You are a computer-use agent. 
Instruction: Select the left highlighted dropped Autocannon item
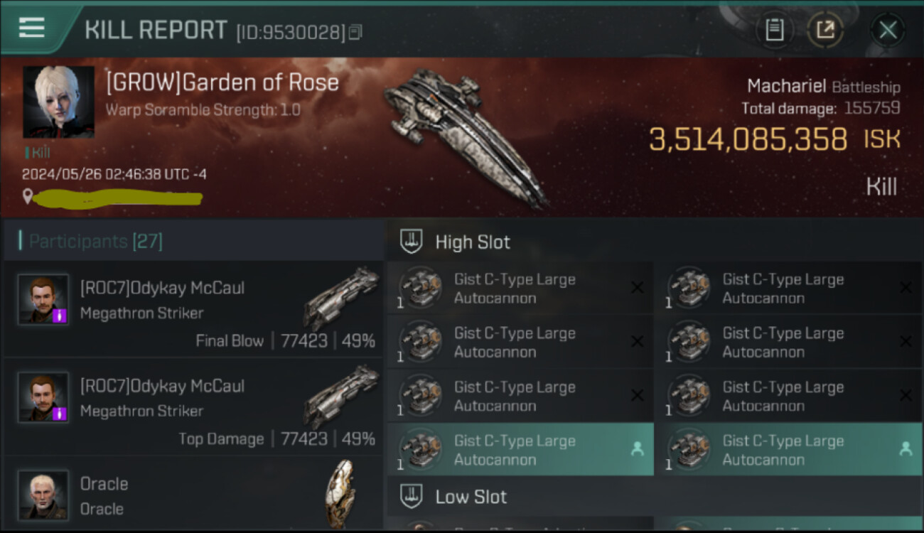pyautogui.click(x=520, y=449)
